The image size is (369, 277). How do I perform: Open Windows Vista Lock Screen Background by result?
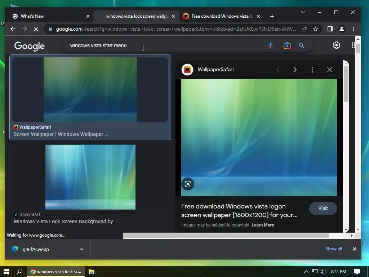click(66, 222)
